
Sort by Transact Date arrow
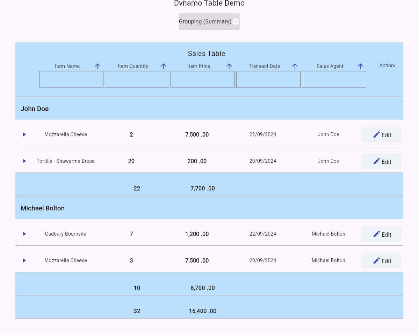295,66
